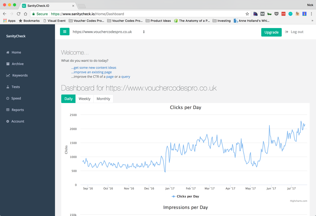
Task: Open the Tests flask item
Action: pos(13,87)
